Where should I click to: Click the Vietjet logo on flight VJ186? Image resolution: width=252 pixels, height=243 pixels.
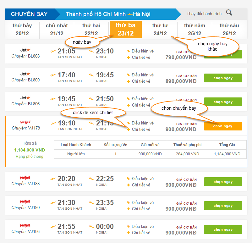pyautogui.click(x=25, y=225)
